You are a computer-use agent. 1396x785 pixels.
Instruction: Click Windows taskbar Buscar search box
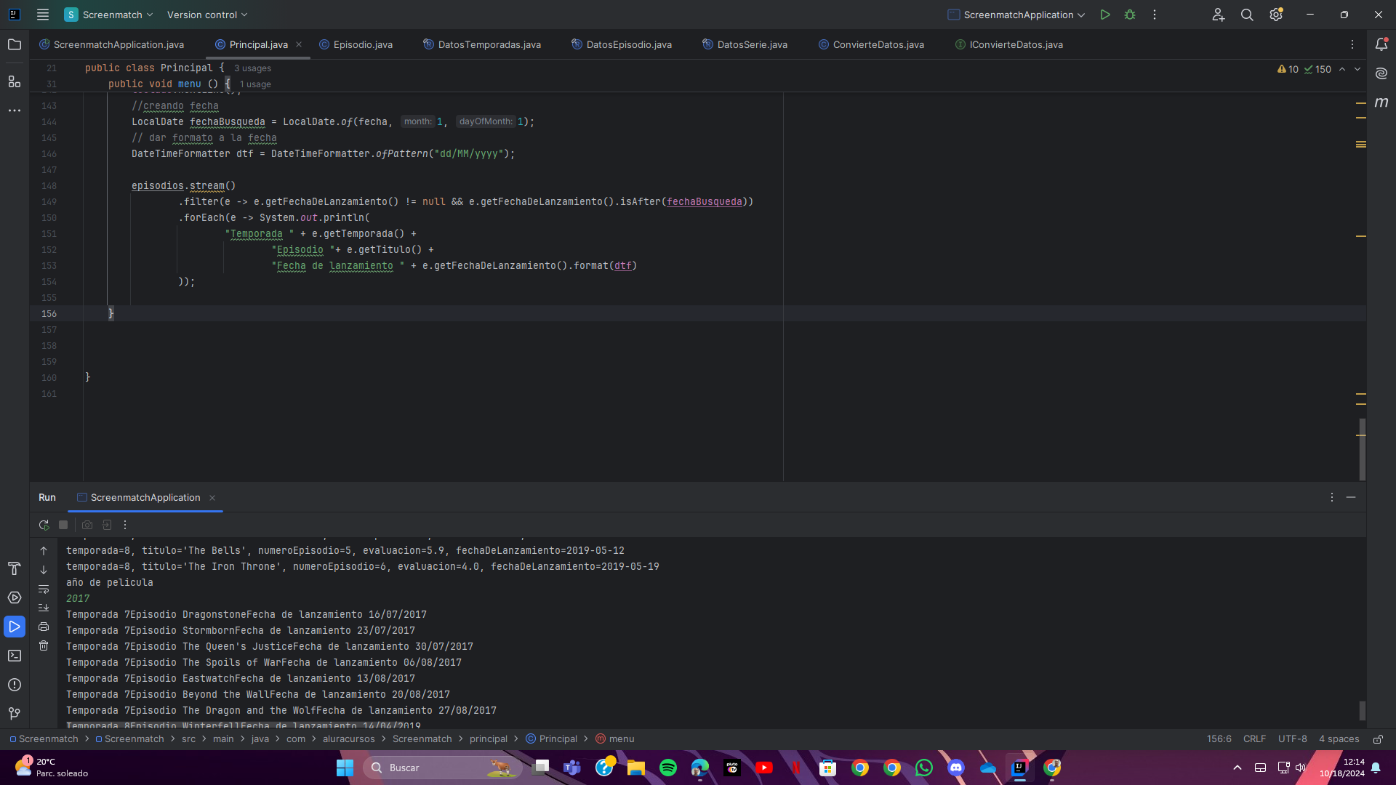click(x=442, y=768)
